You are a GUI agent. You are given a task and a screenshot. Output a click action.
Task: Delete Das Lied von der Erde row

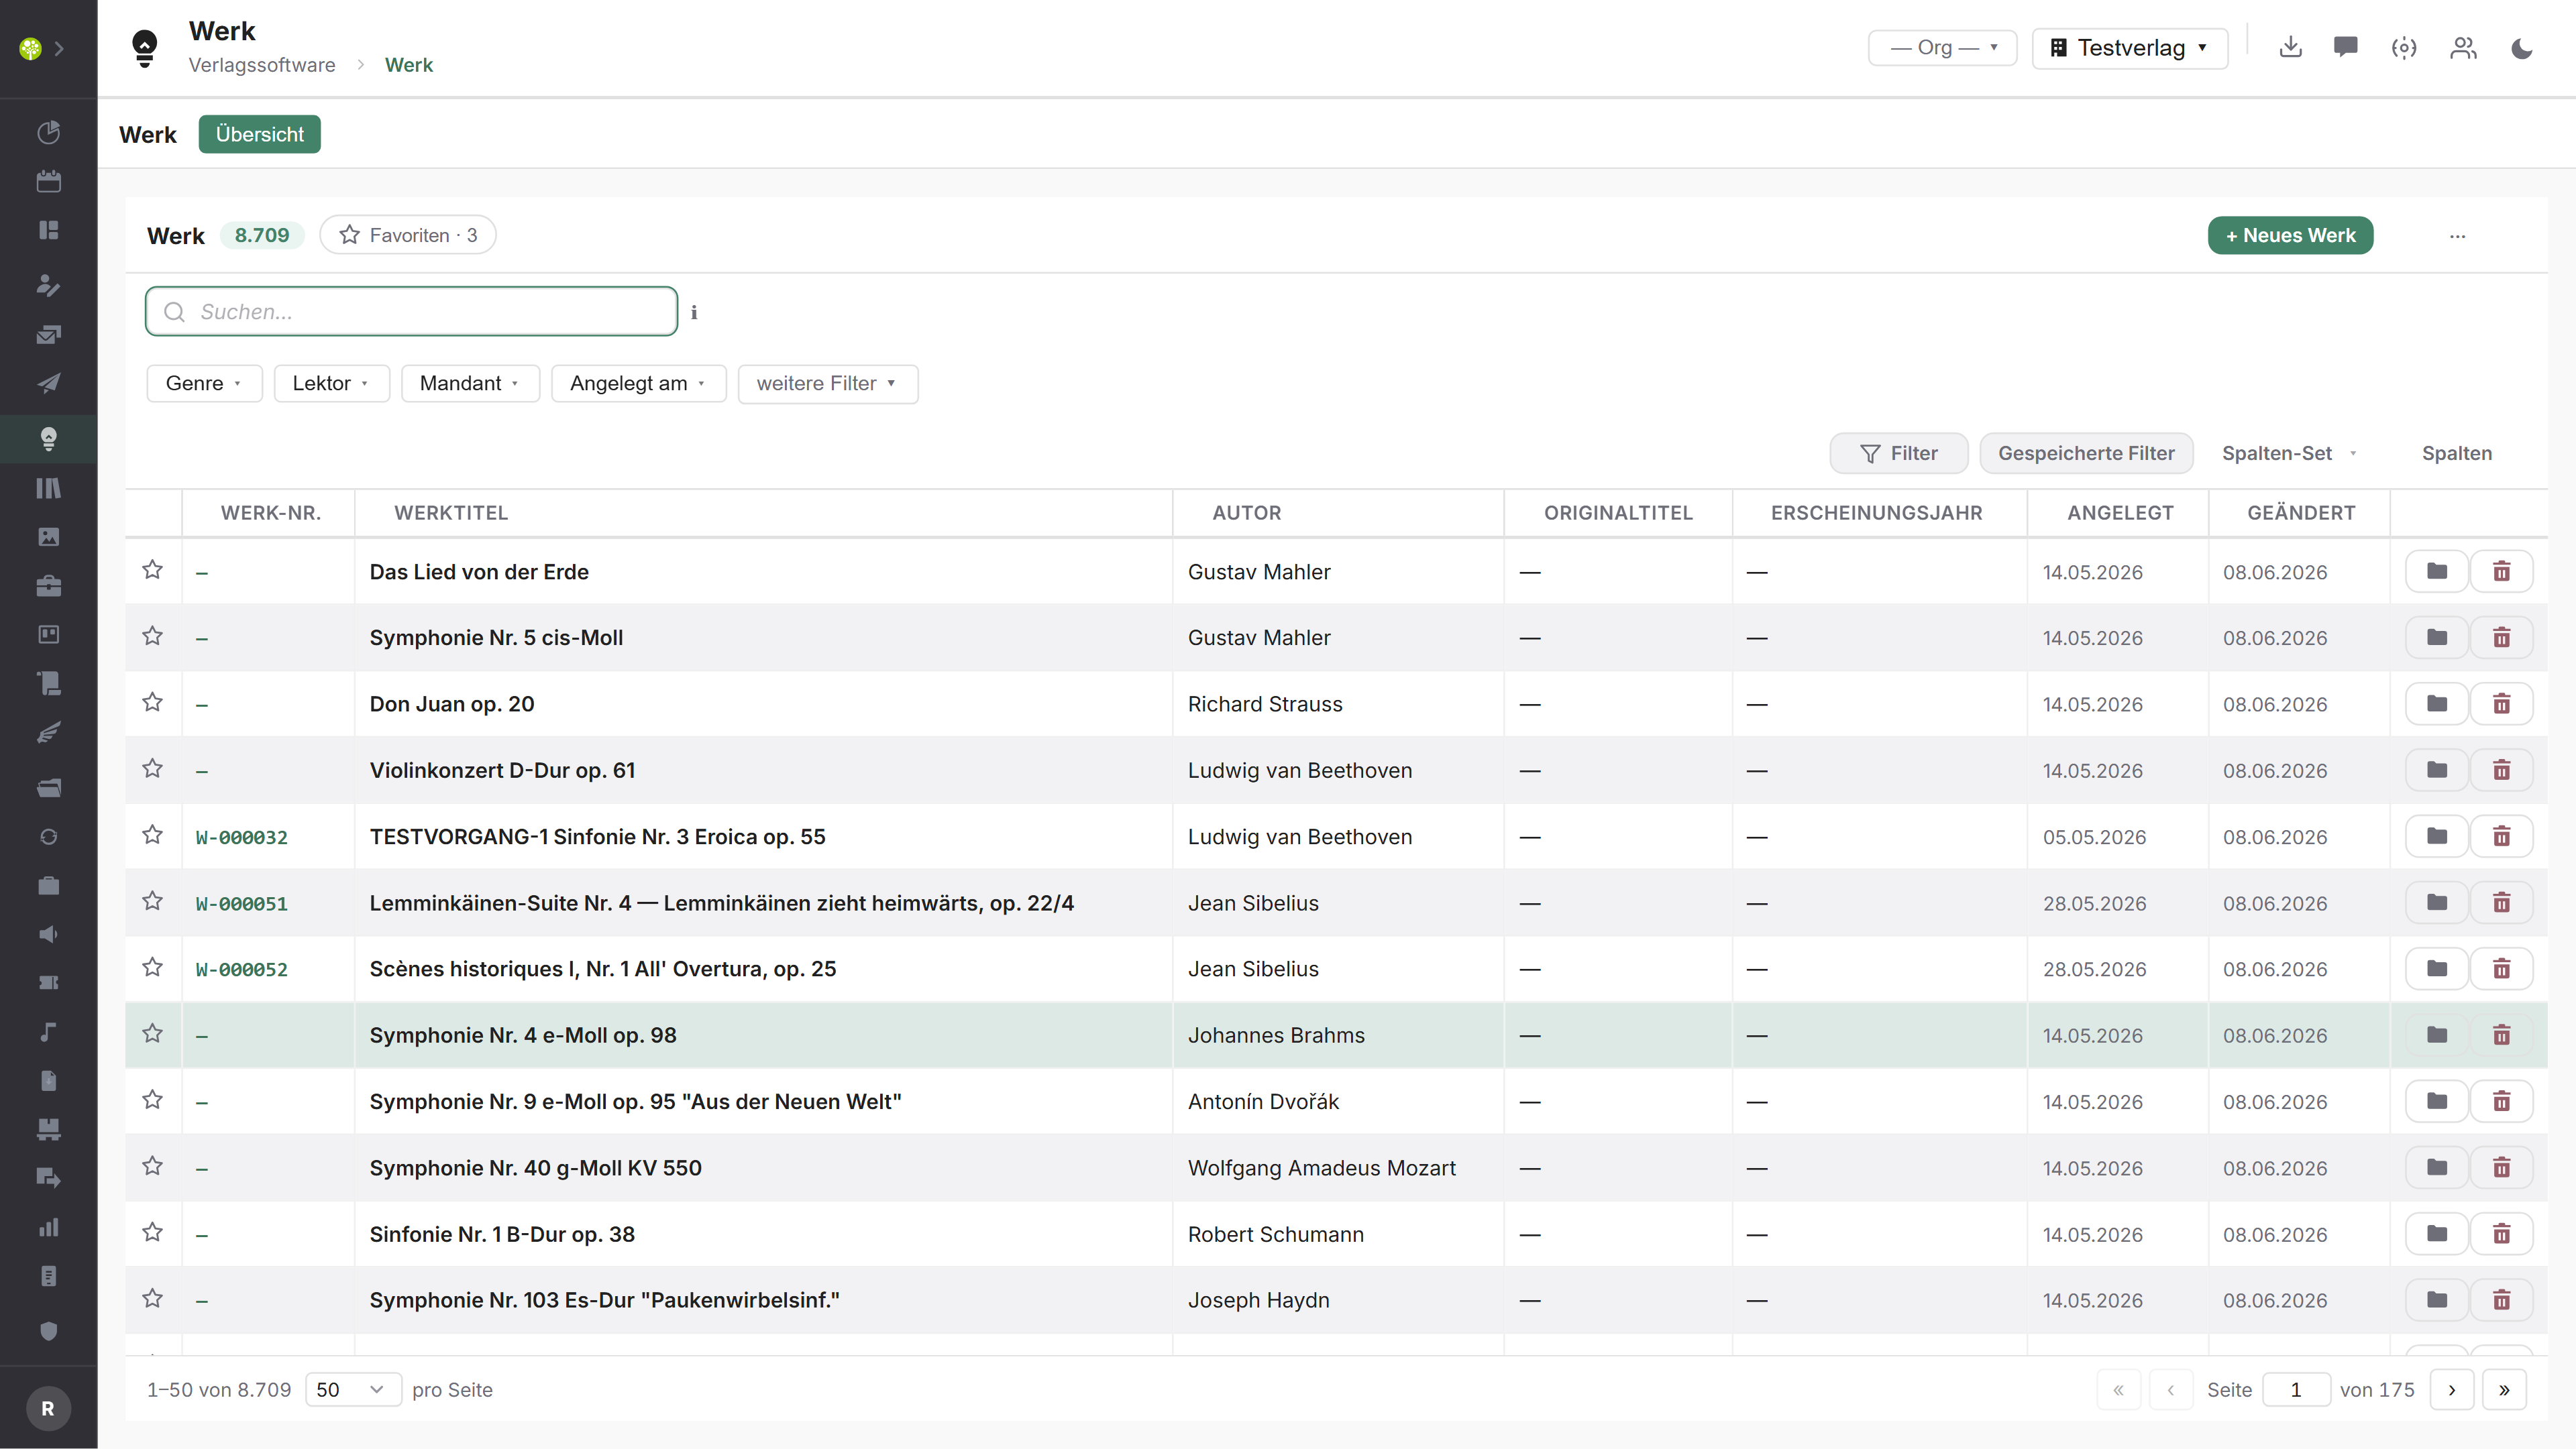point(2501,571)
